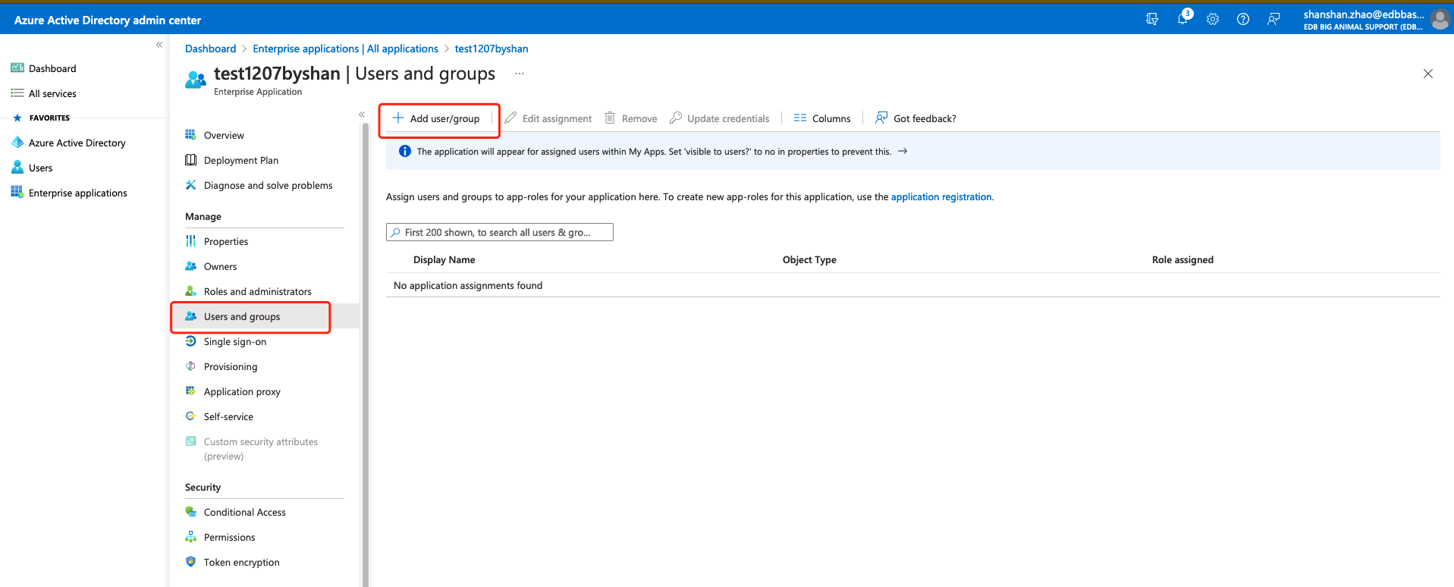Sort by Role assigned column
1454x587 pixels.
1182,259
